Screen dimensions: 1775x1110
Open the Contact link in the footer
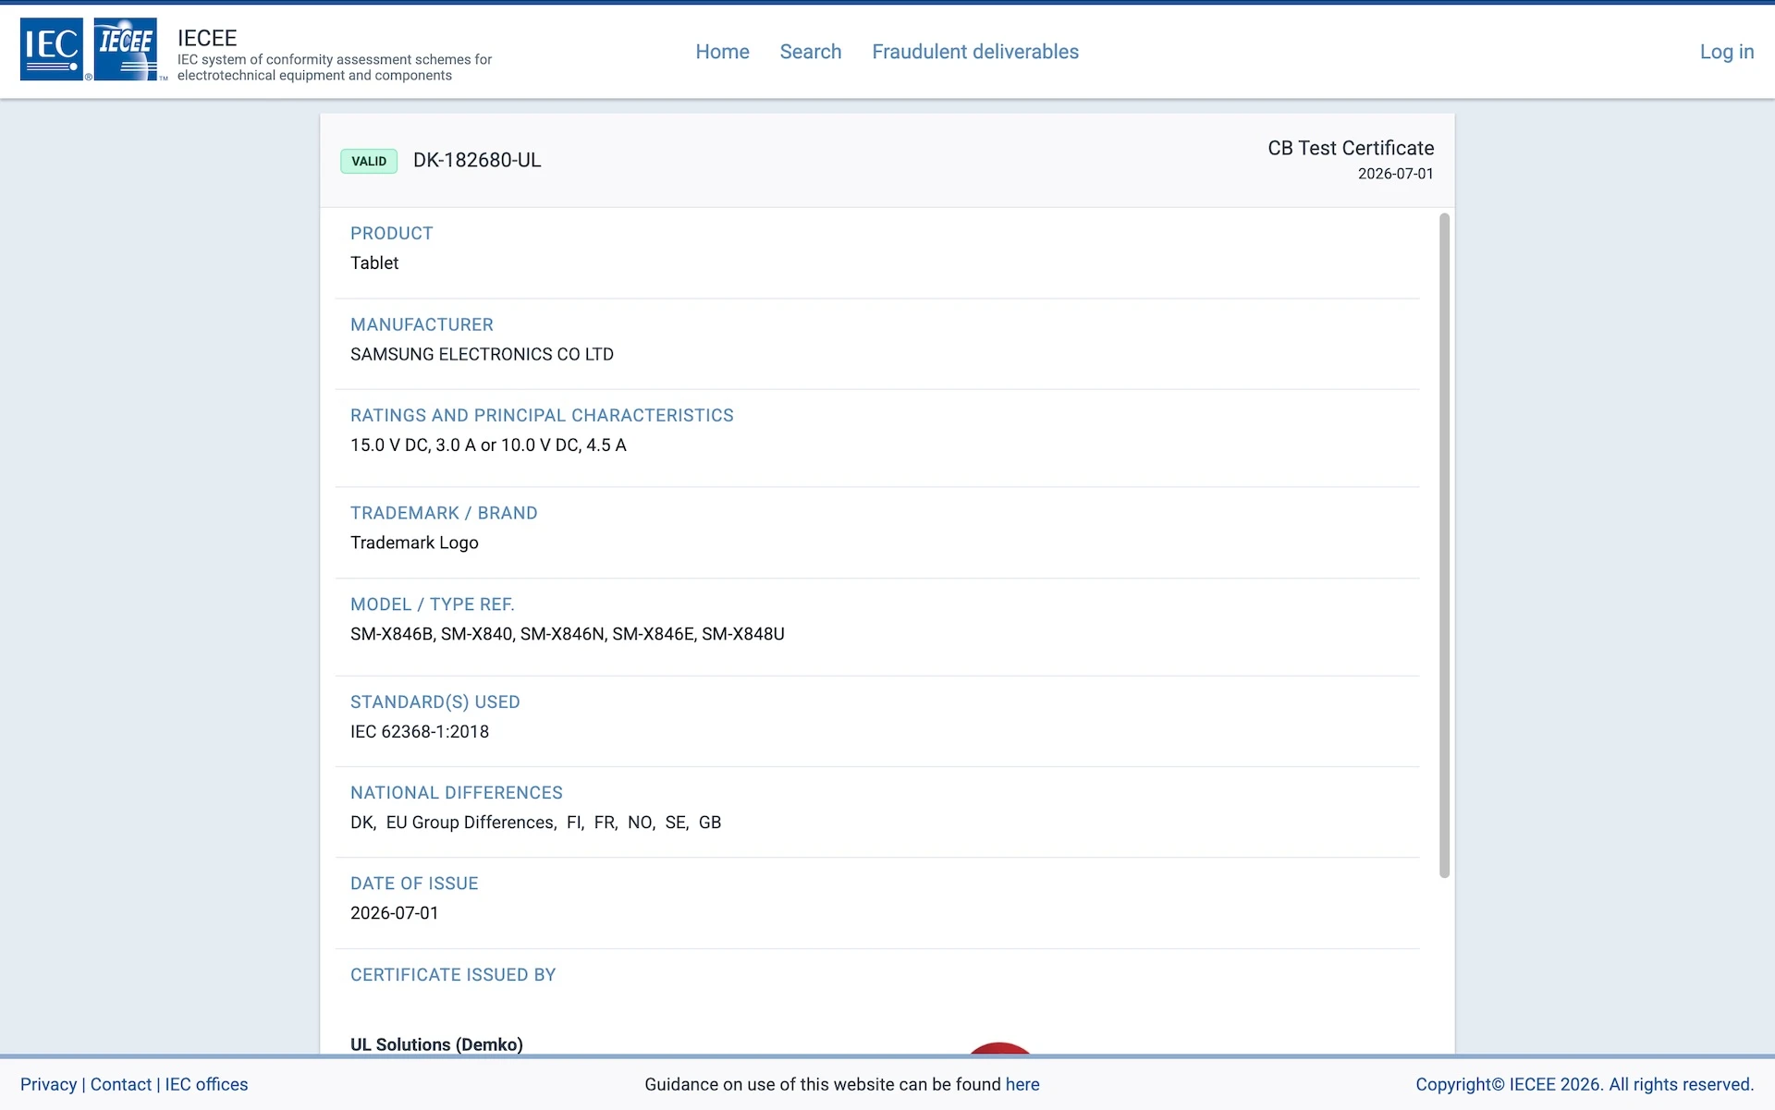pos(121,1084)
